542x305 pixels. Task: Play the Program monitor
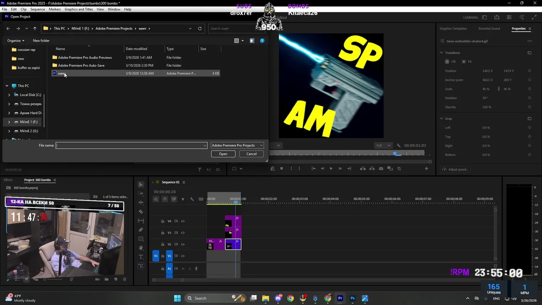click(x=331, y=169)
